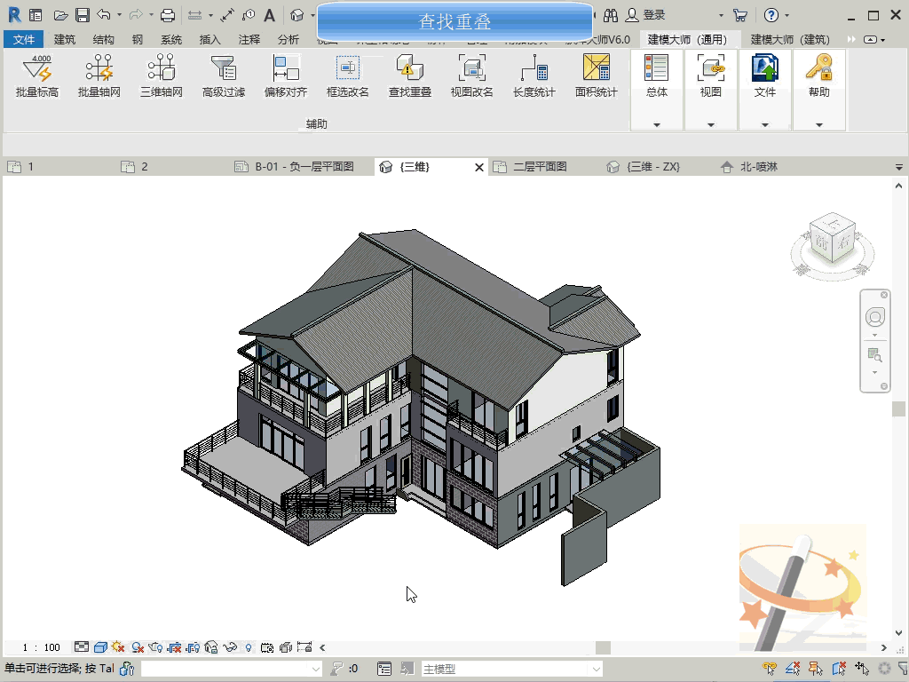Image resolution: width=909 pixels, height=682 pixels.
Task: Open the navigation steering wheel
Action: coord(875,317)
